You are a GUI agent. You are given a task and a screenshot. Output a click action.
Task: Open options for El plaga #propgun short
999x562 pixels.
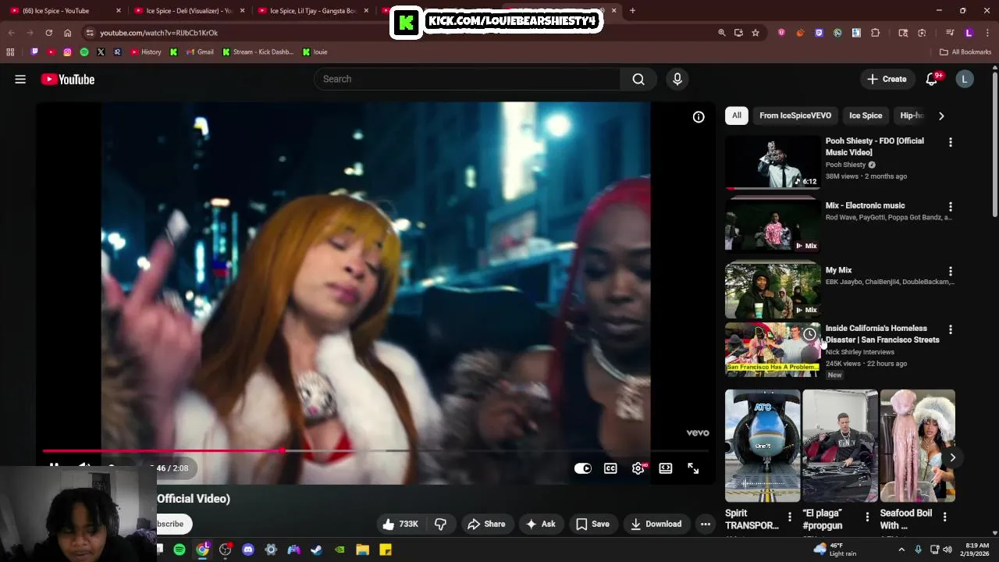click(867, 517)
